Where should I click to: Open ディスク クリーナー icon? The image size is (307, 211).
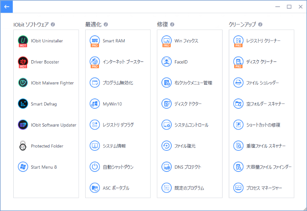click(x=238, y=62)
